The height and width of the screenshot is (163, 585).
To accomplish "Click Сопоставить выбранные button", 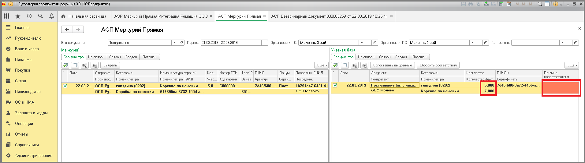I will pyautogui.click(x=393, y=65).
